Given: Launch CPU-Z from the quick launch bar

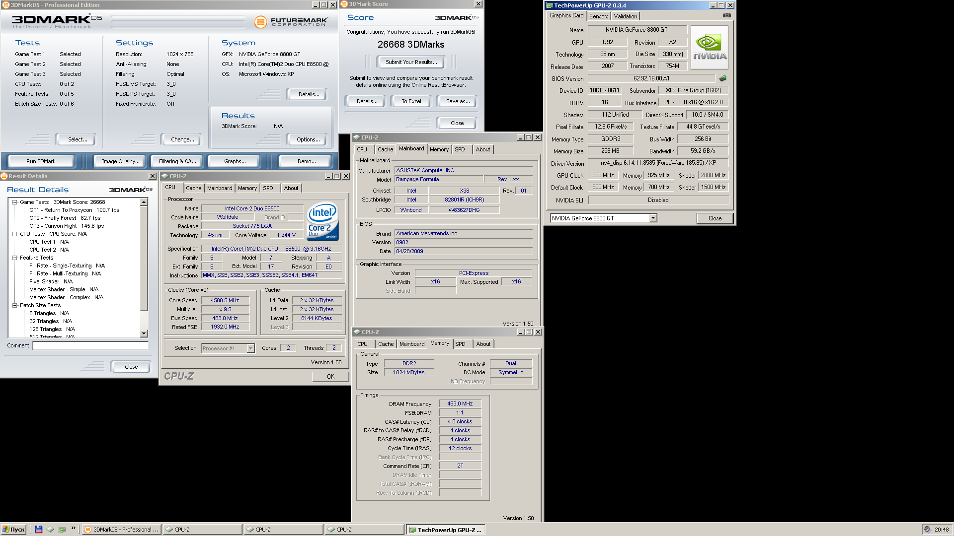Looking at the screenshot, I should [x=50, y=529].
